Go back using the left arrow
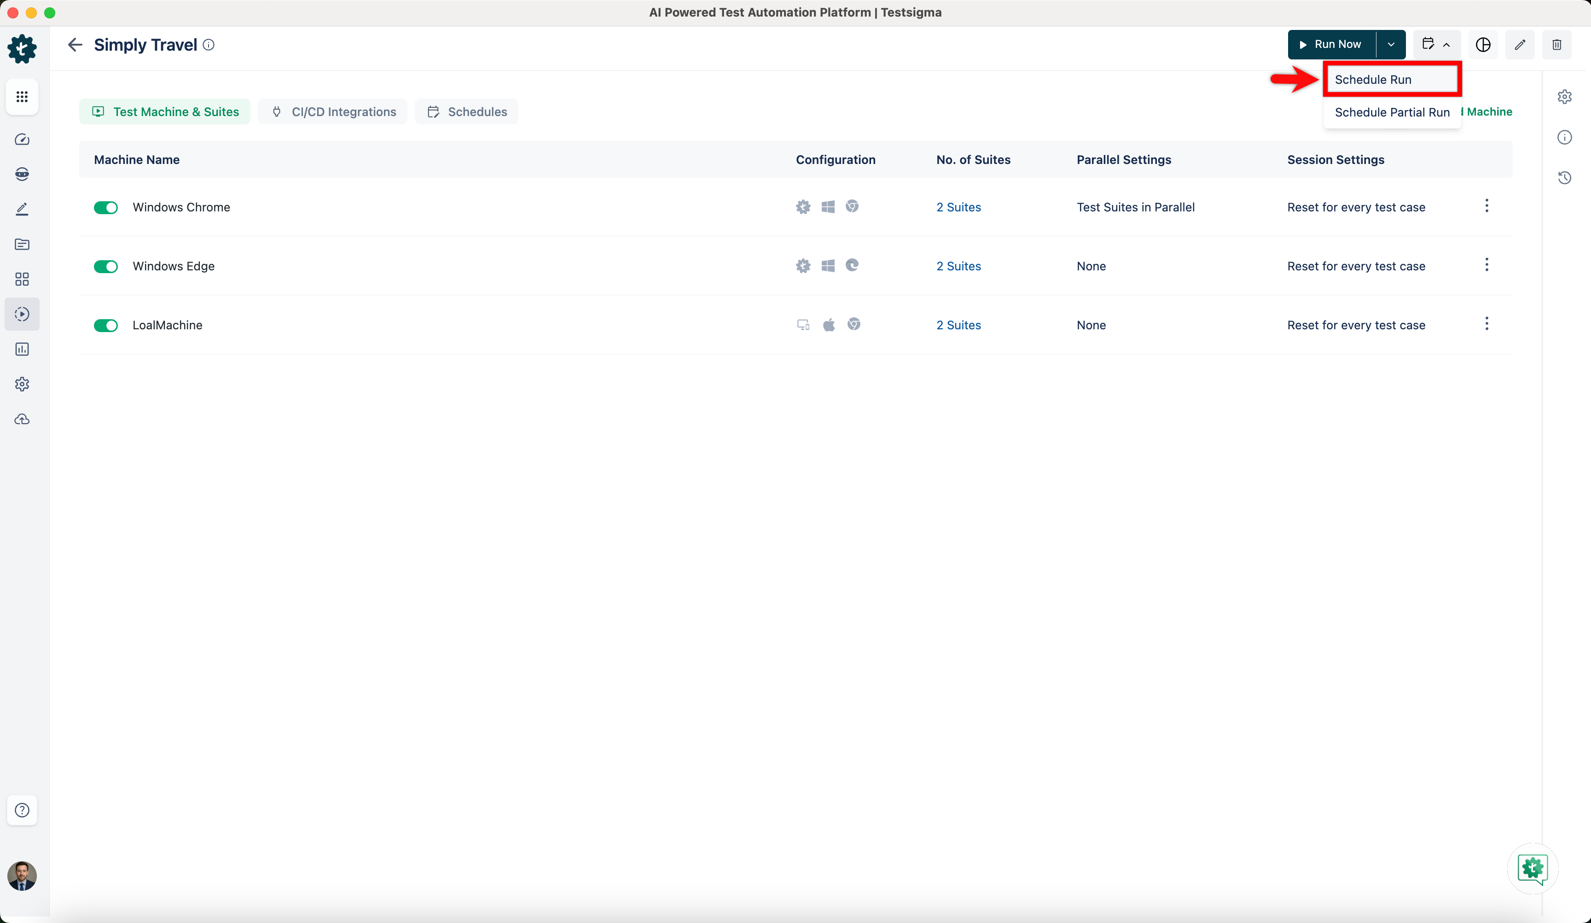Viewport: 1591px width, 923px height. click(x=75, y=45)
